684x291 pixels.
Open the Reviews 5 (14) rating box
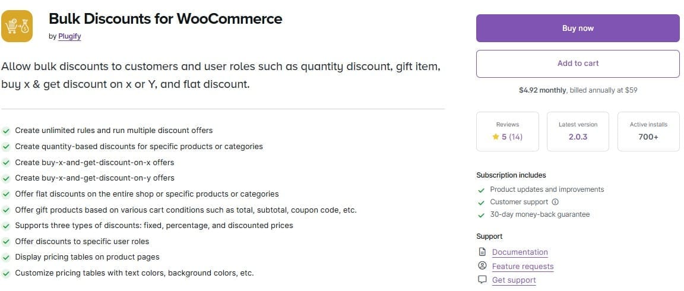(508, 131)
